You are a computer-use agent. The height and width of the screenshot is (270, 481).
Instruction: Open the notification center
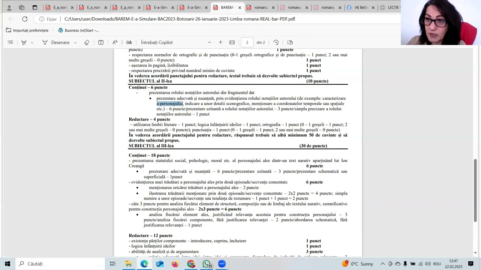pos(471,264)
